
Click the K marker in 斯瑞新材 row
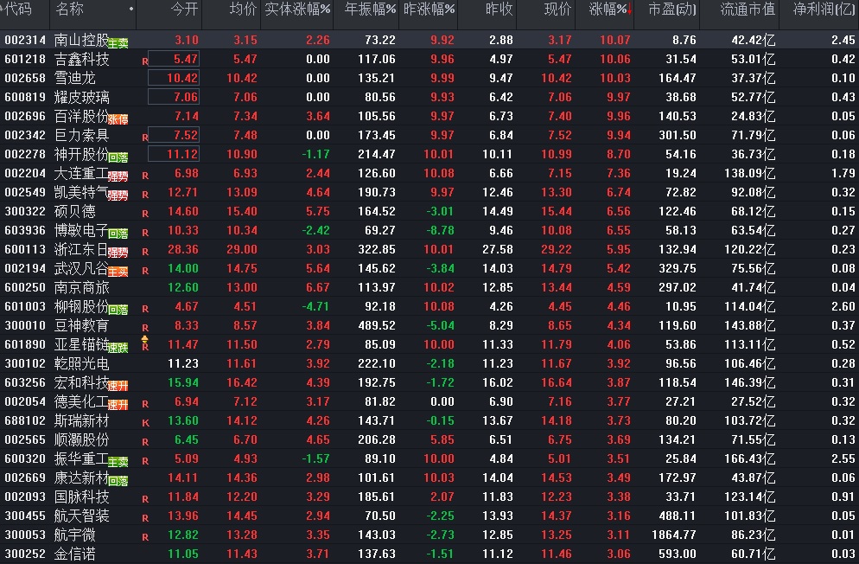point(145,423)
